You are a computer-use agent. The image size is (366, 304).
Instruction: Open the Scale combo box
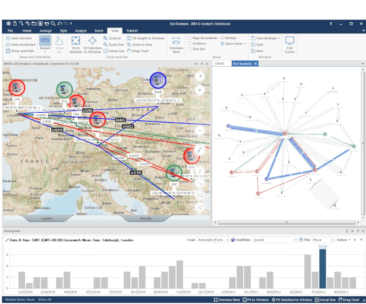[x=213, y=240]
